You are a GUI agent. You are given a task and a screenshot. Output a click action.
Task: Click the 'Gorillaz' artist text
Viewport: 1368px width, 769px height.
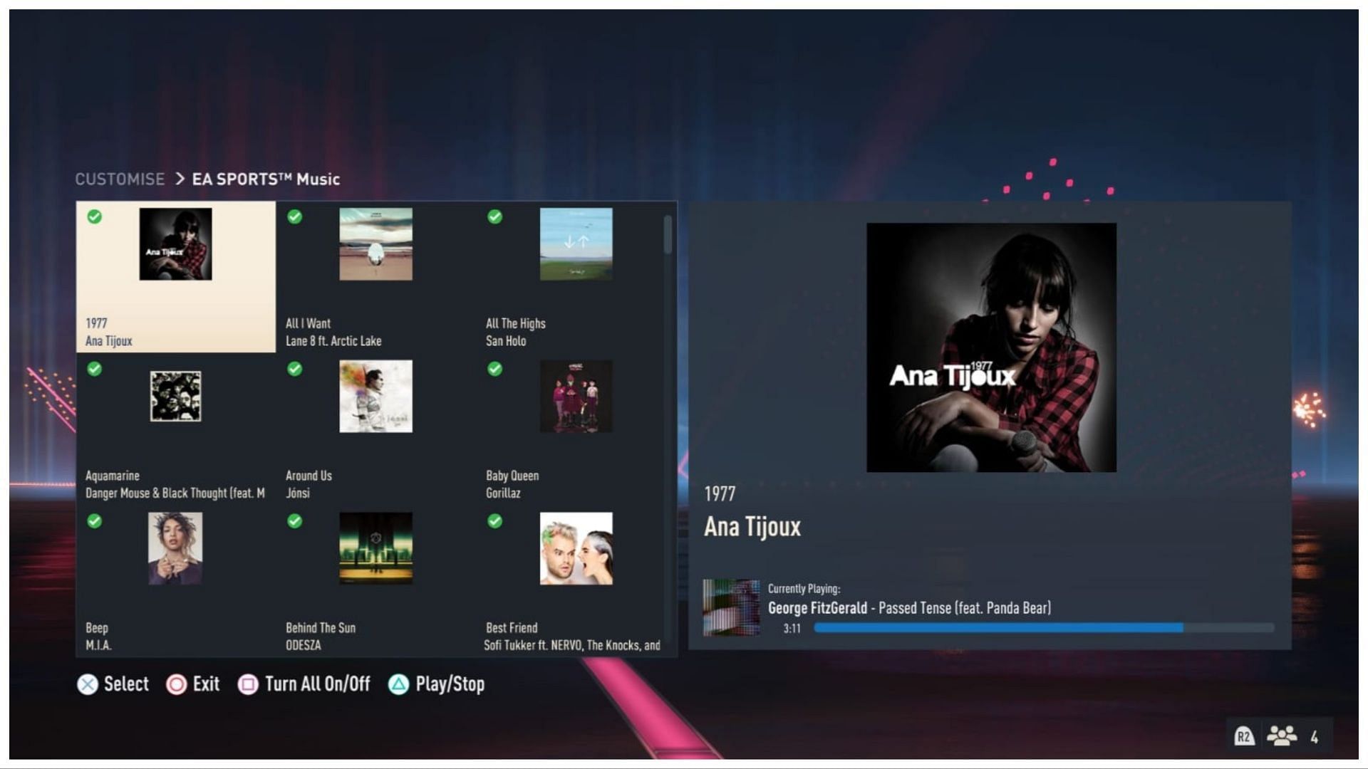[x=503, y=493]
